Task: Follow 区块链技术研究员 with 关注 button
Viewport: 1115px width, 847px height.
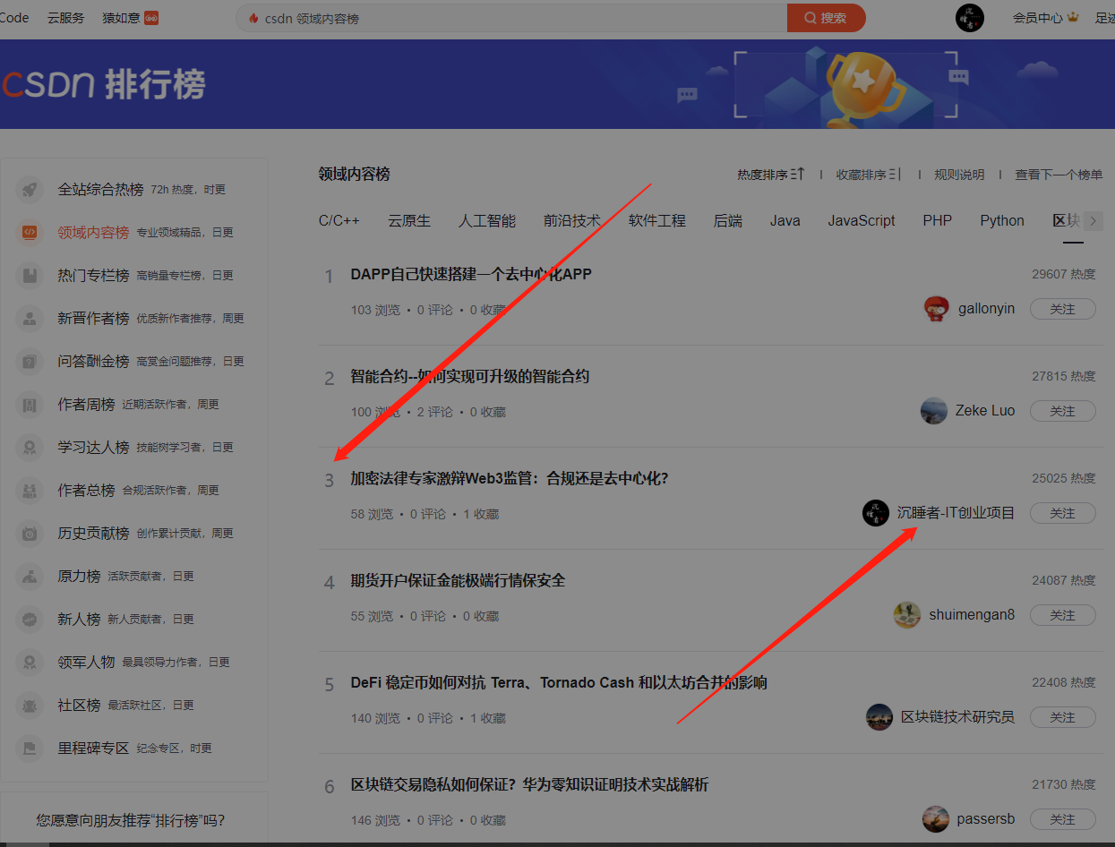Action: pyautogui.click(x=1063, y=717)
